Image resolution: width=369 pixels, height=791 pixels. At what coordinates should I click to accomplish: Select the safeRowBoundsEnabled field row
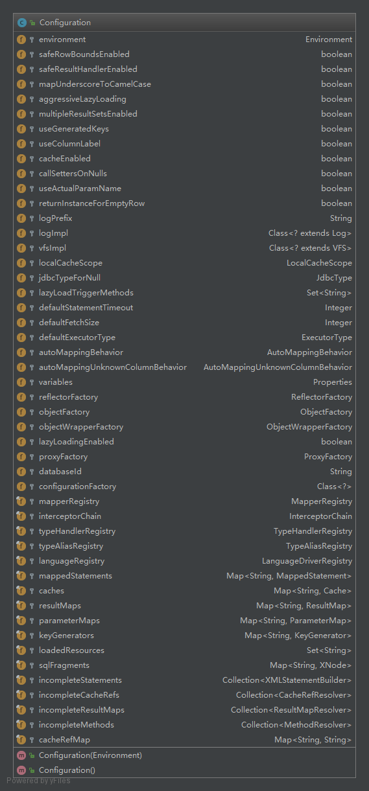click(185, 54)
